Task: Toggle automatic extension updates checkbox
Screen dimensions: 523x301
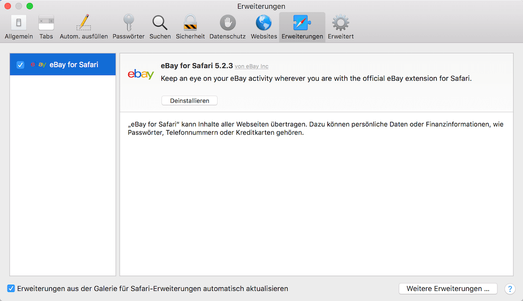Action: (x=11, y=288)
